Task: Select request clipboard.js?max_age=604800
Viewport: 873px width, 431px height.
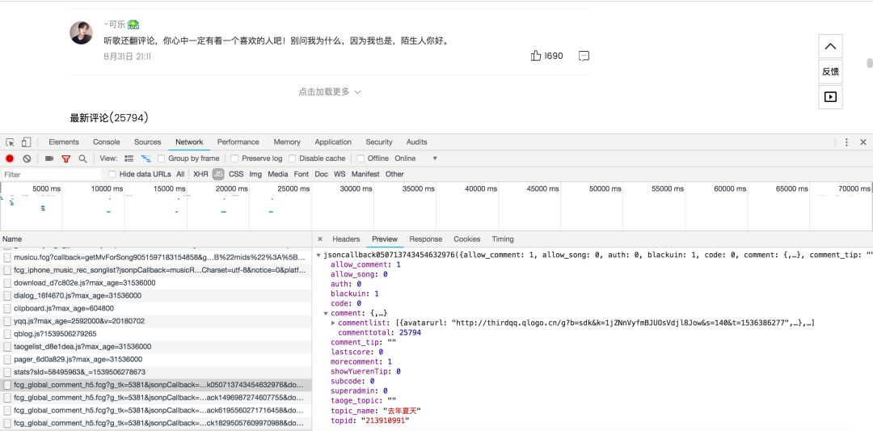Action: pos(156,308)
